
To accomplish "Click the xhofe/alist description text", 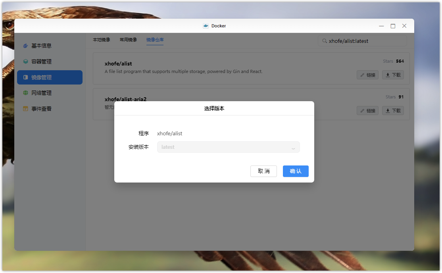I will pyautogui.click(x=184, y=72).
